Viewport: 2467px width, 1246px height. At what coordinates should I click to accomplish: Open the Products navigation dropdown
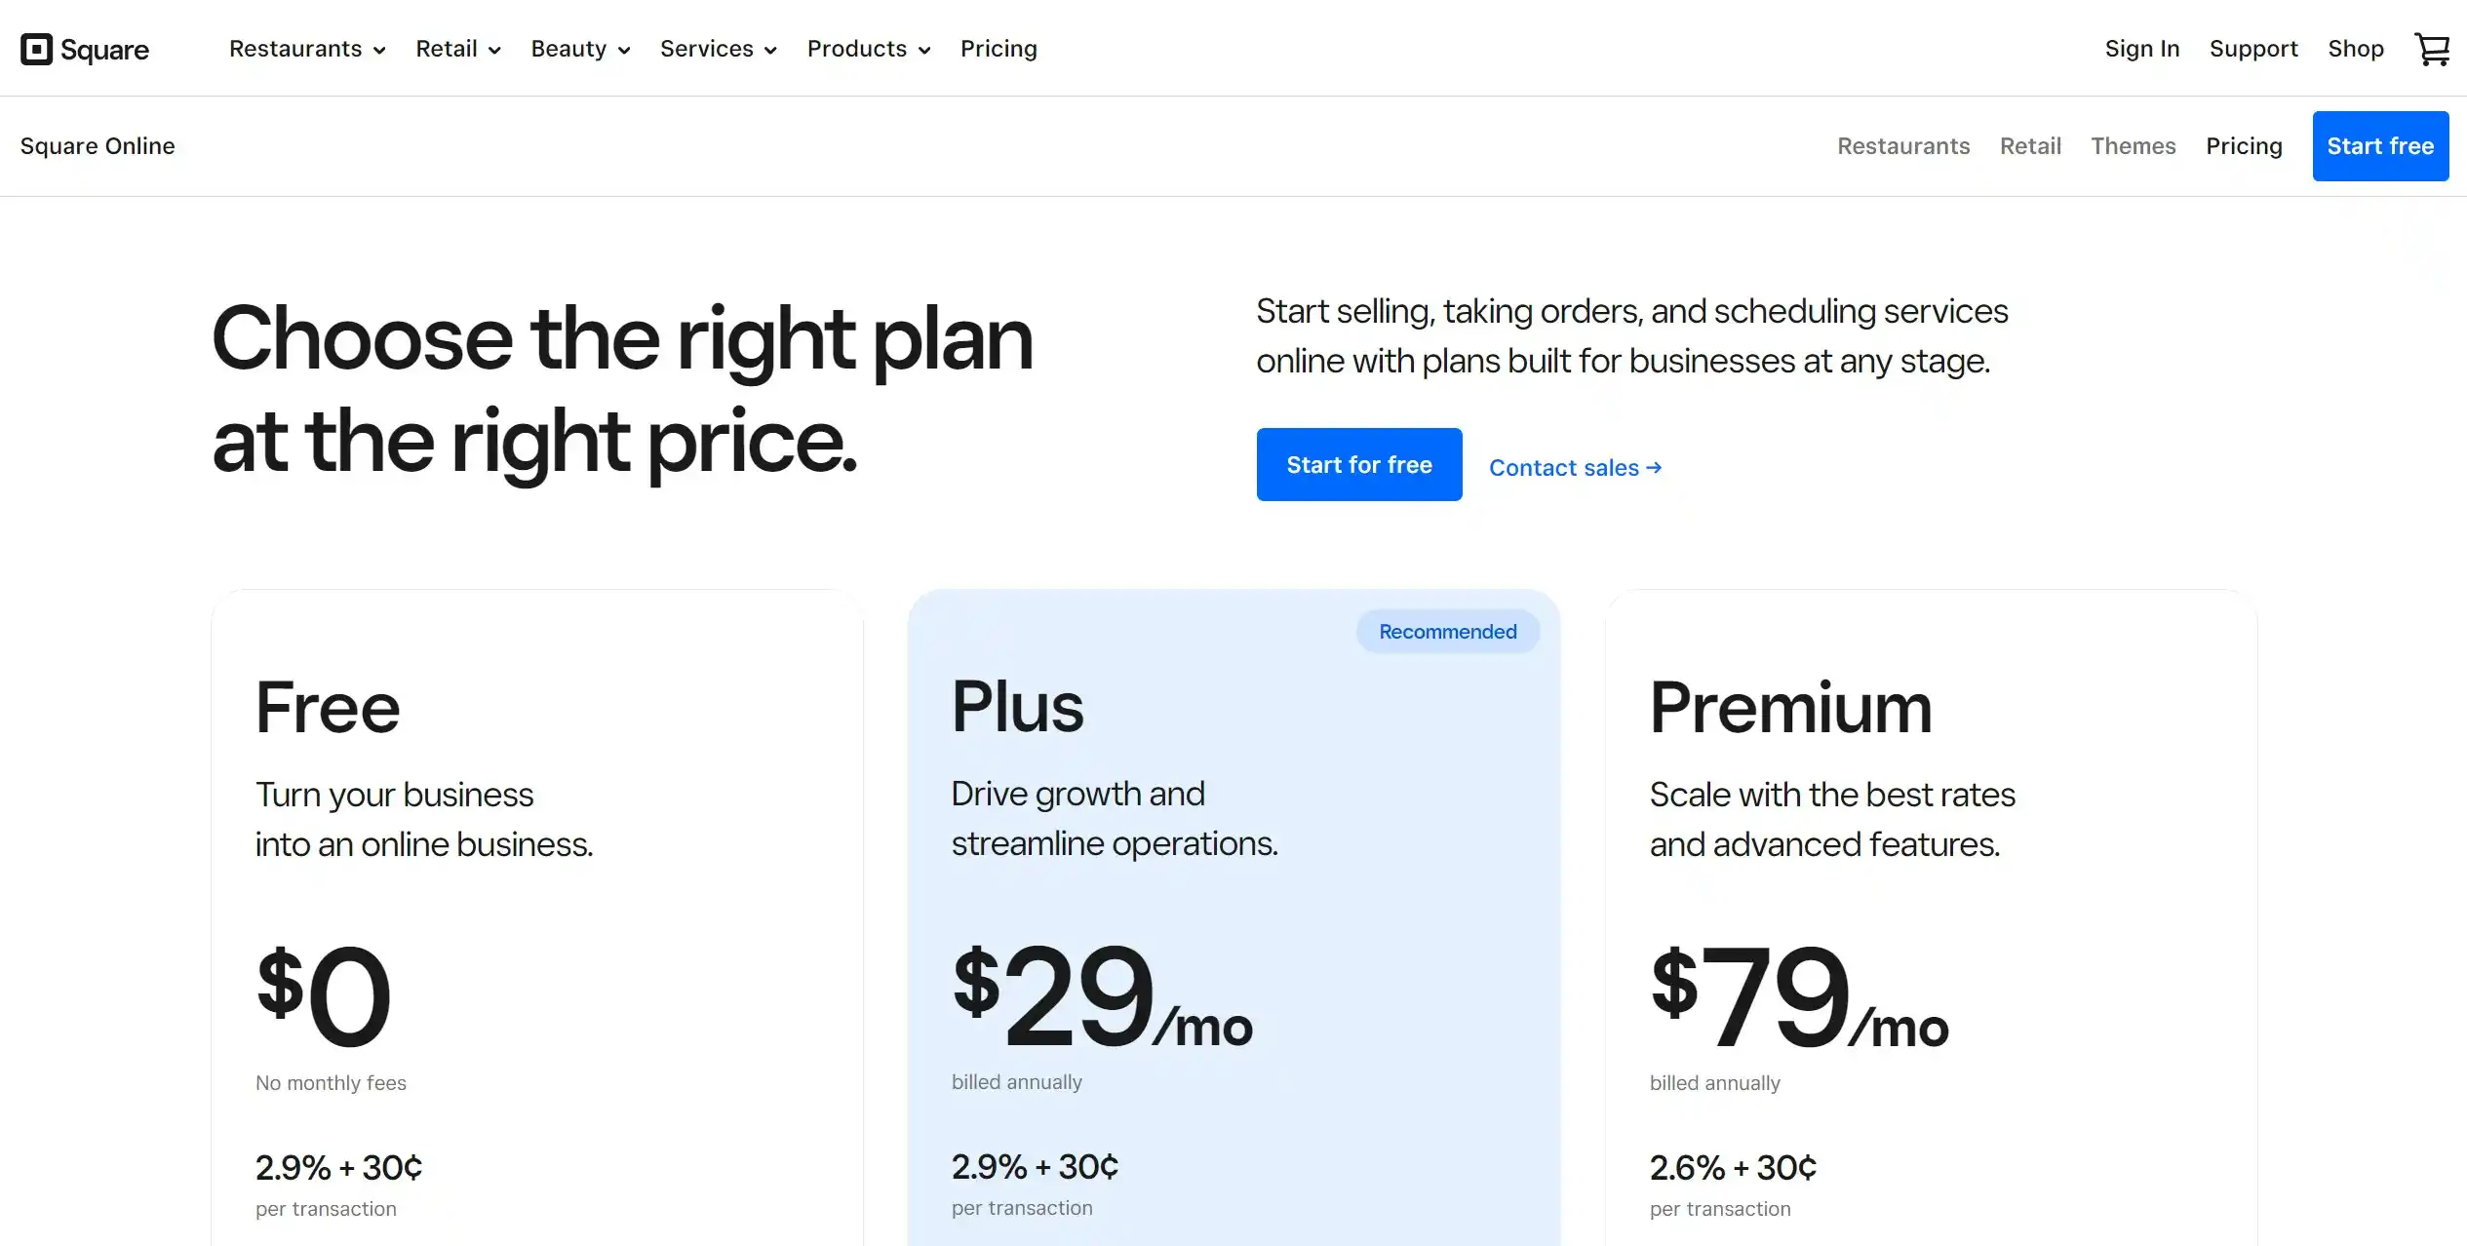[869, 48]
